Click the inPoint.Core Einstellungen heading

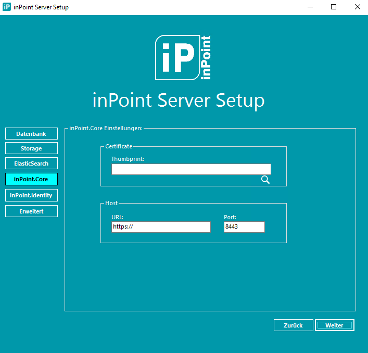[x=106, y=128]
